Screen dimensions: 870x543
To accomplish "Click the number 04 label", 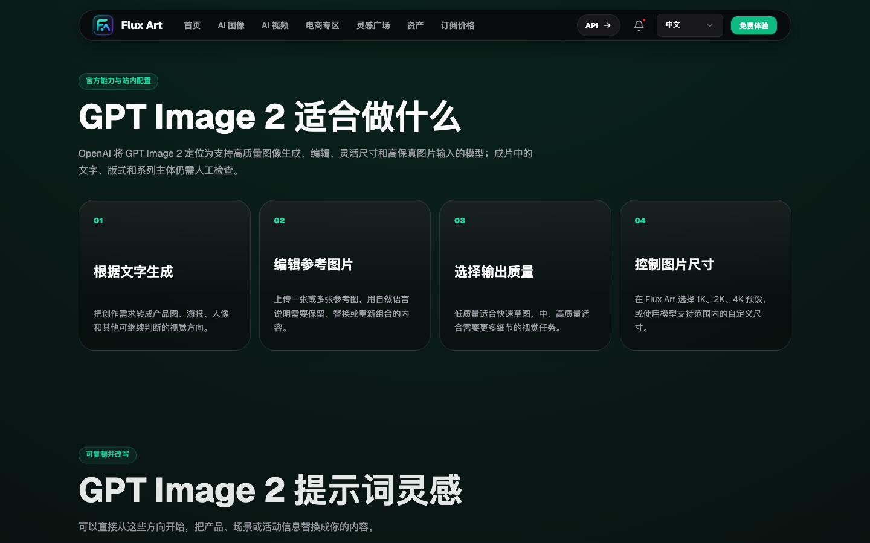I will [x=640, y=221].
